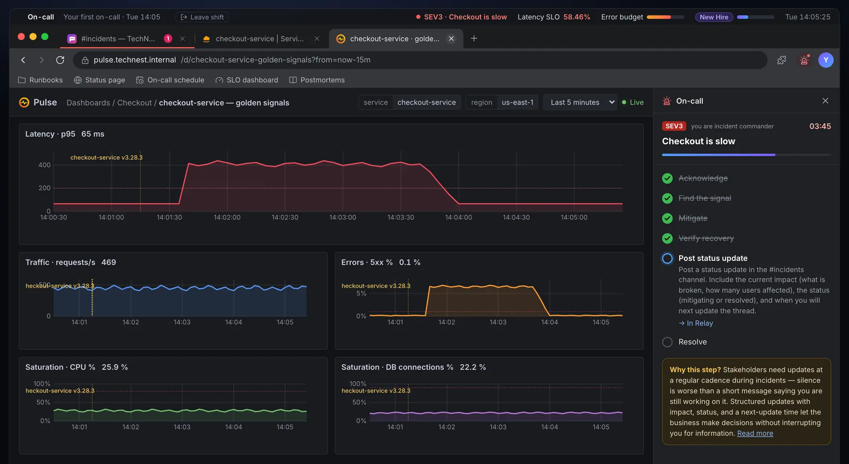Click the siren icon in the On-call panel header
This screenshot has height=464, width=849.
coord(666,101)
